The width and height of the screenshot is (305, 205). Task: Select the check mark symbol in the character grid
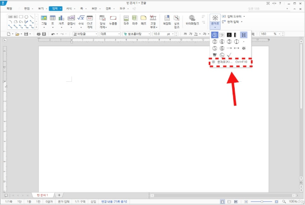tap(229, 55)
